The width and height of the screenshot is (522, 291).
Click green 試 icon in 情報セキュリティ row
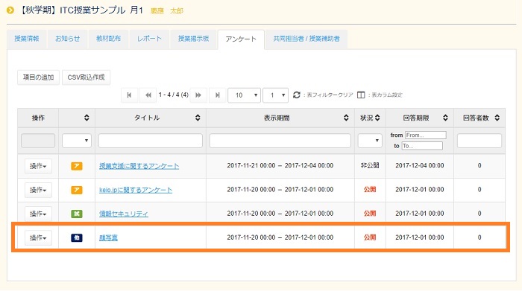(x=77, y=214)
